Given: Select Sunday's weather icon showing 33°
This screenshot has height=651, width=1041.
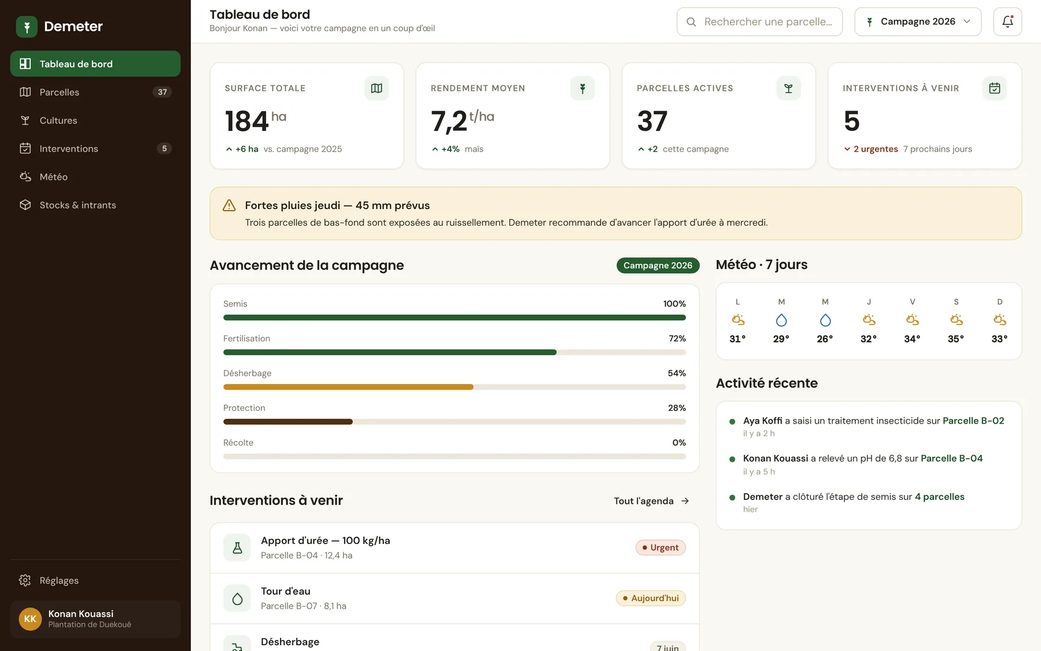Looking at the screenshot, I should (x=1000, y=320).
